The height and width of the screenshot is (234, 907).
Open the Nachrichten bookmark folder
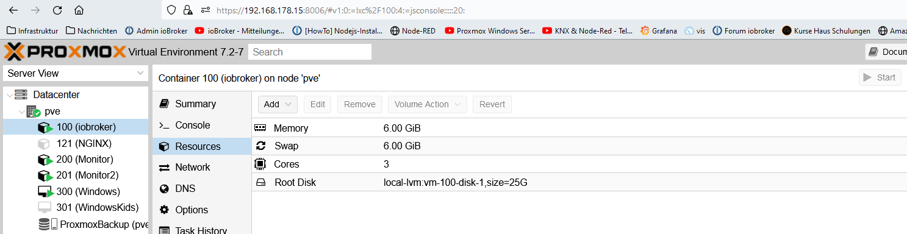[91, 30]
